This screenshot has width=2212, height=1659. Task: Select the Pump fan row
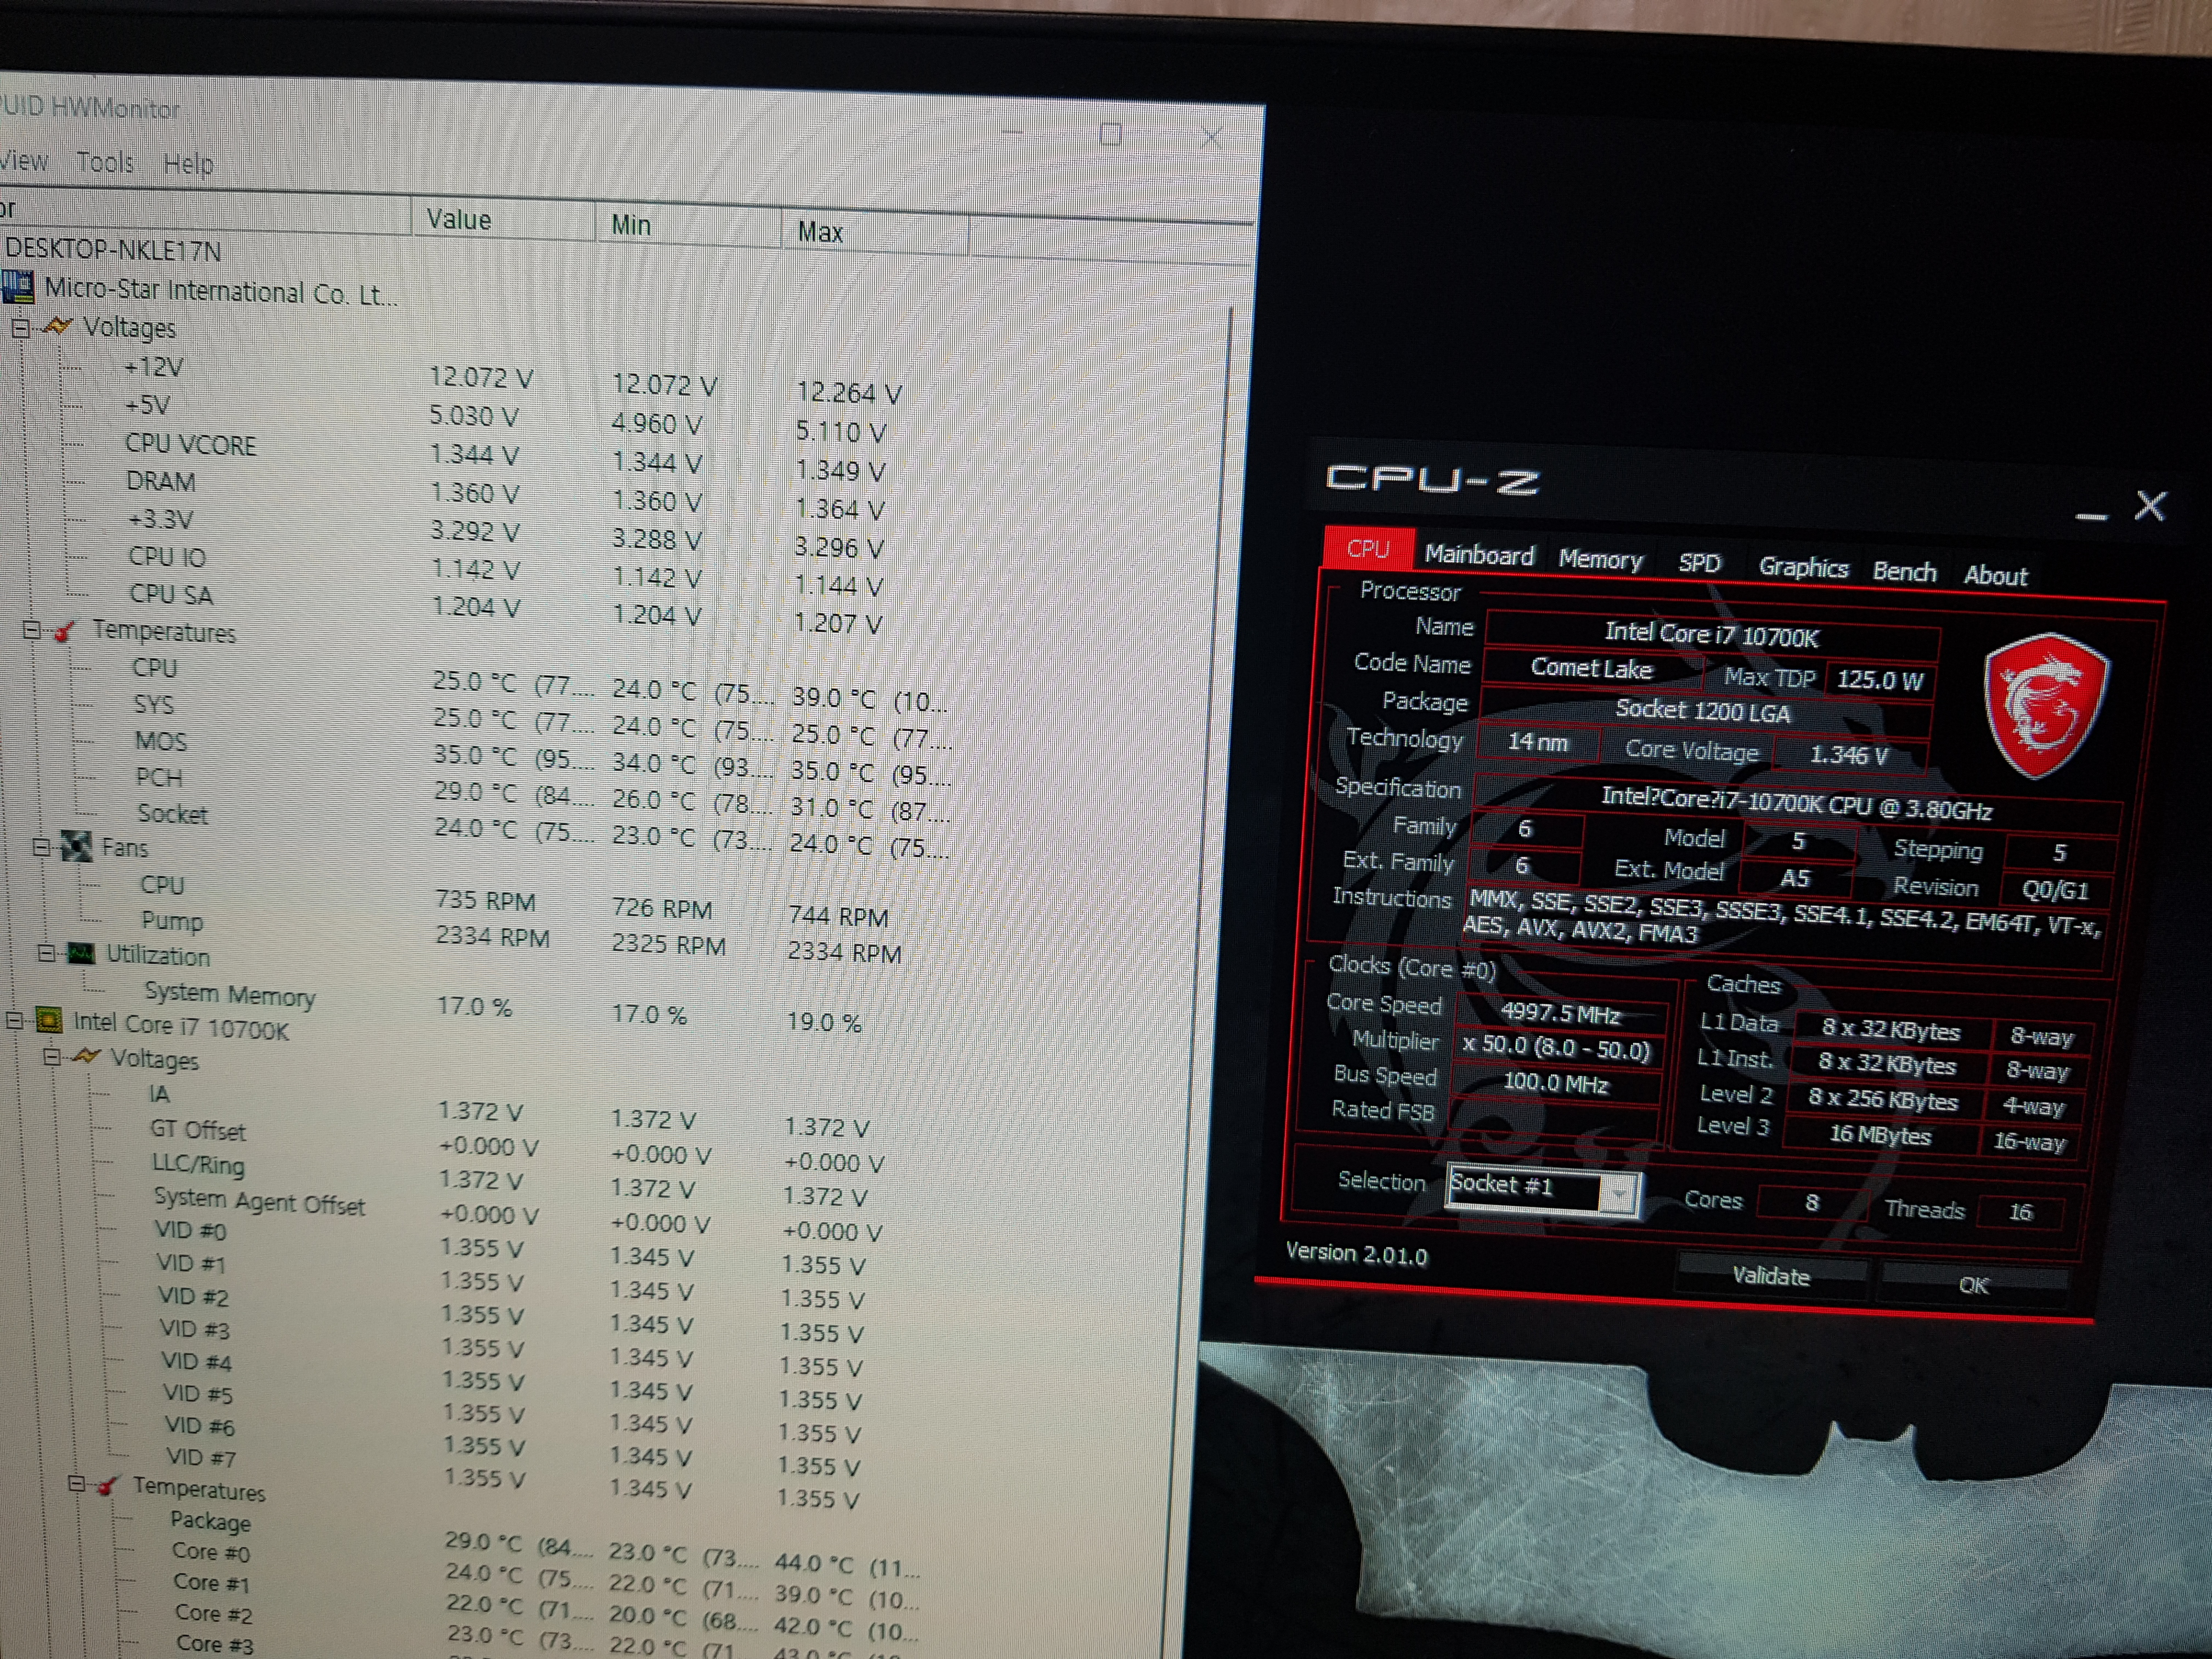(x=172, y=921)
